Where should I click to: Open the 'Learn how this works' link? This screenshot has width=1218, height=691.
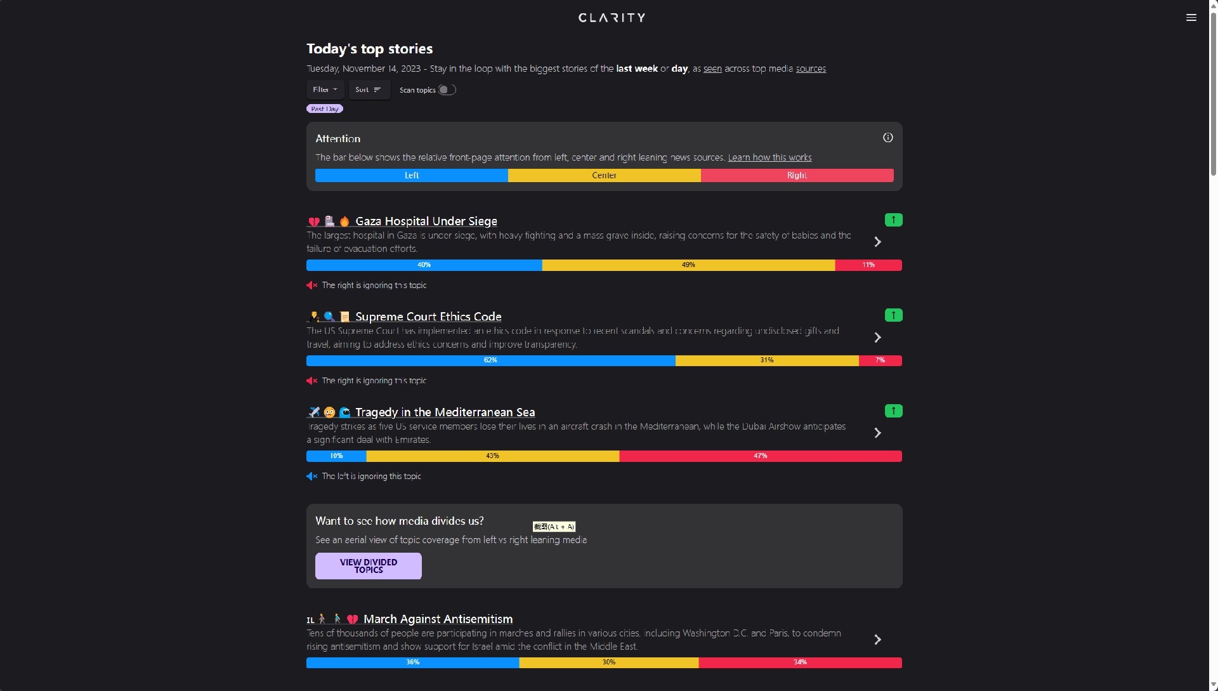click(769, 157)
